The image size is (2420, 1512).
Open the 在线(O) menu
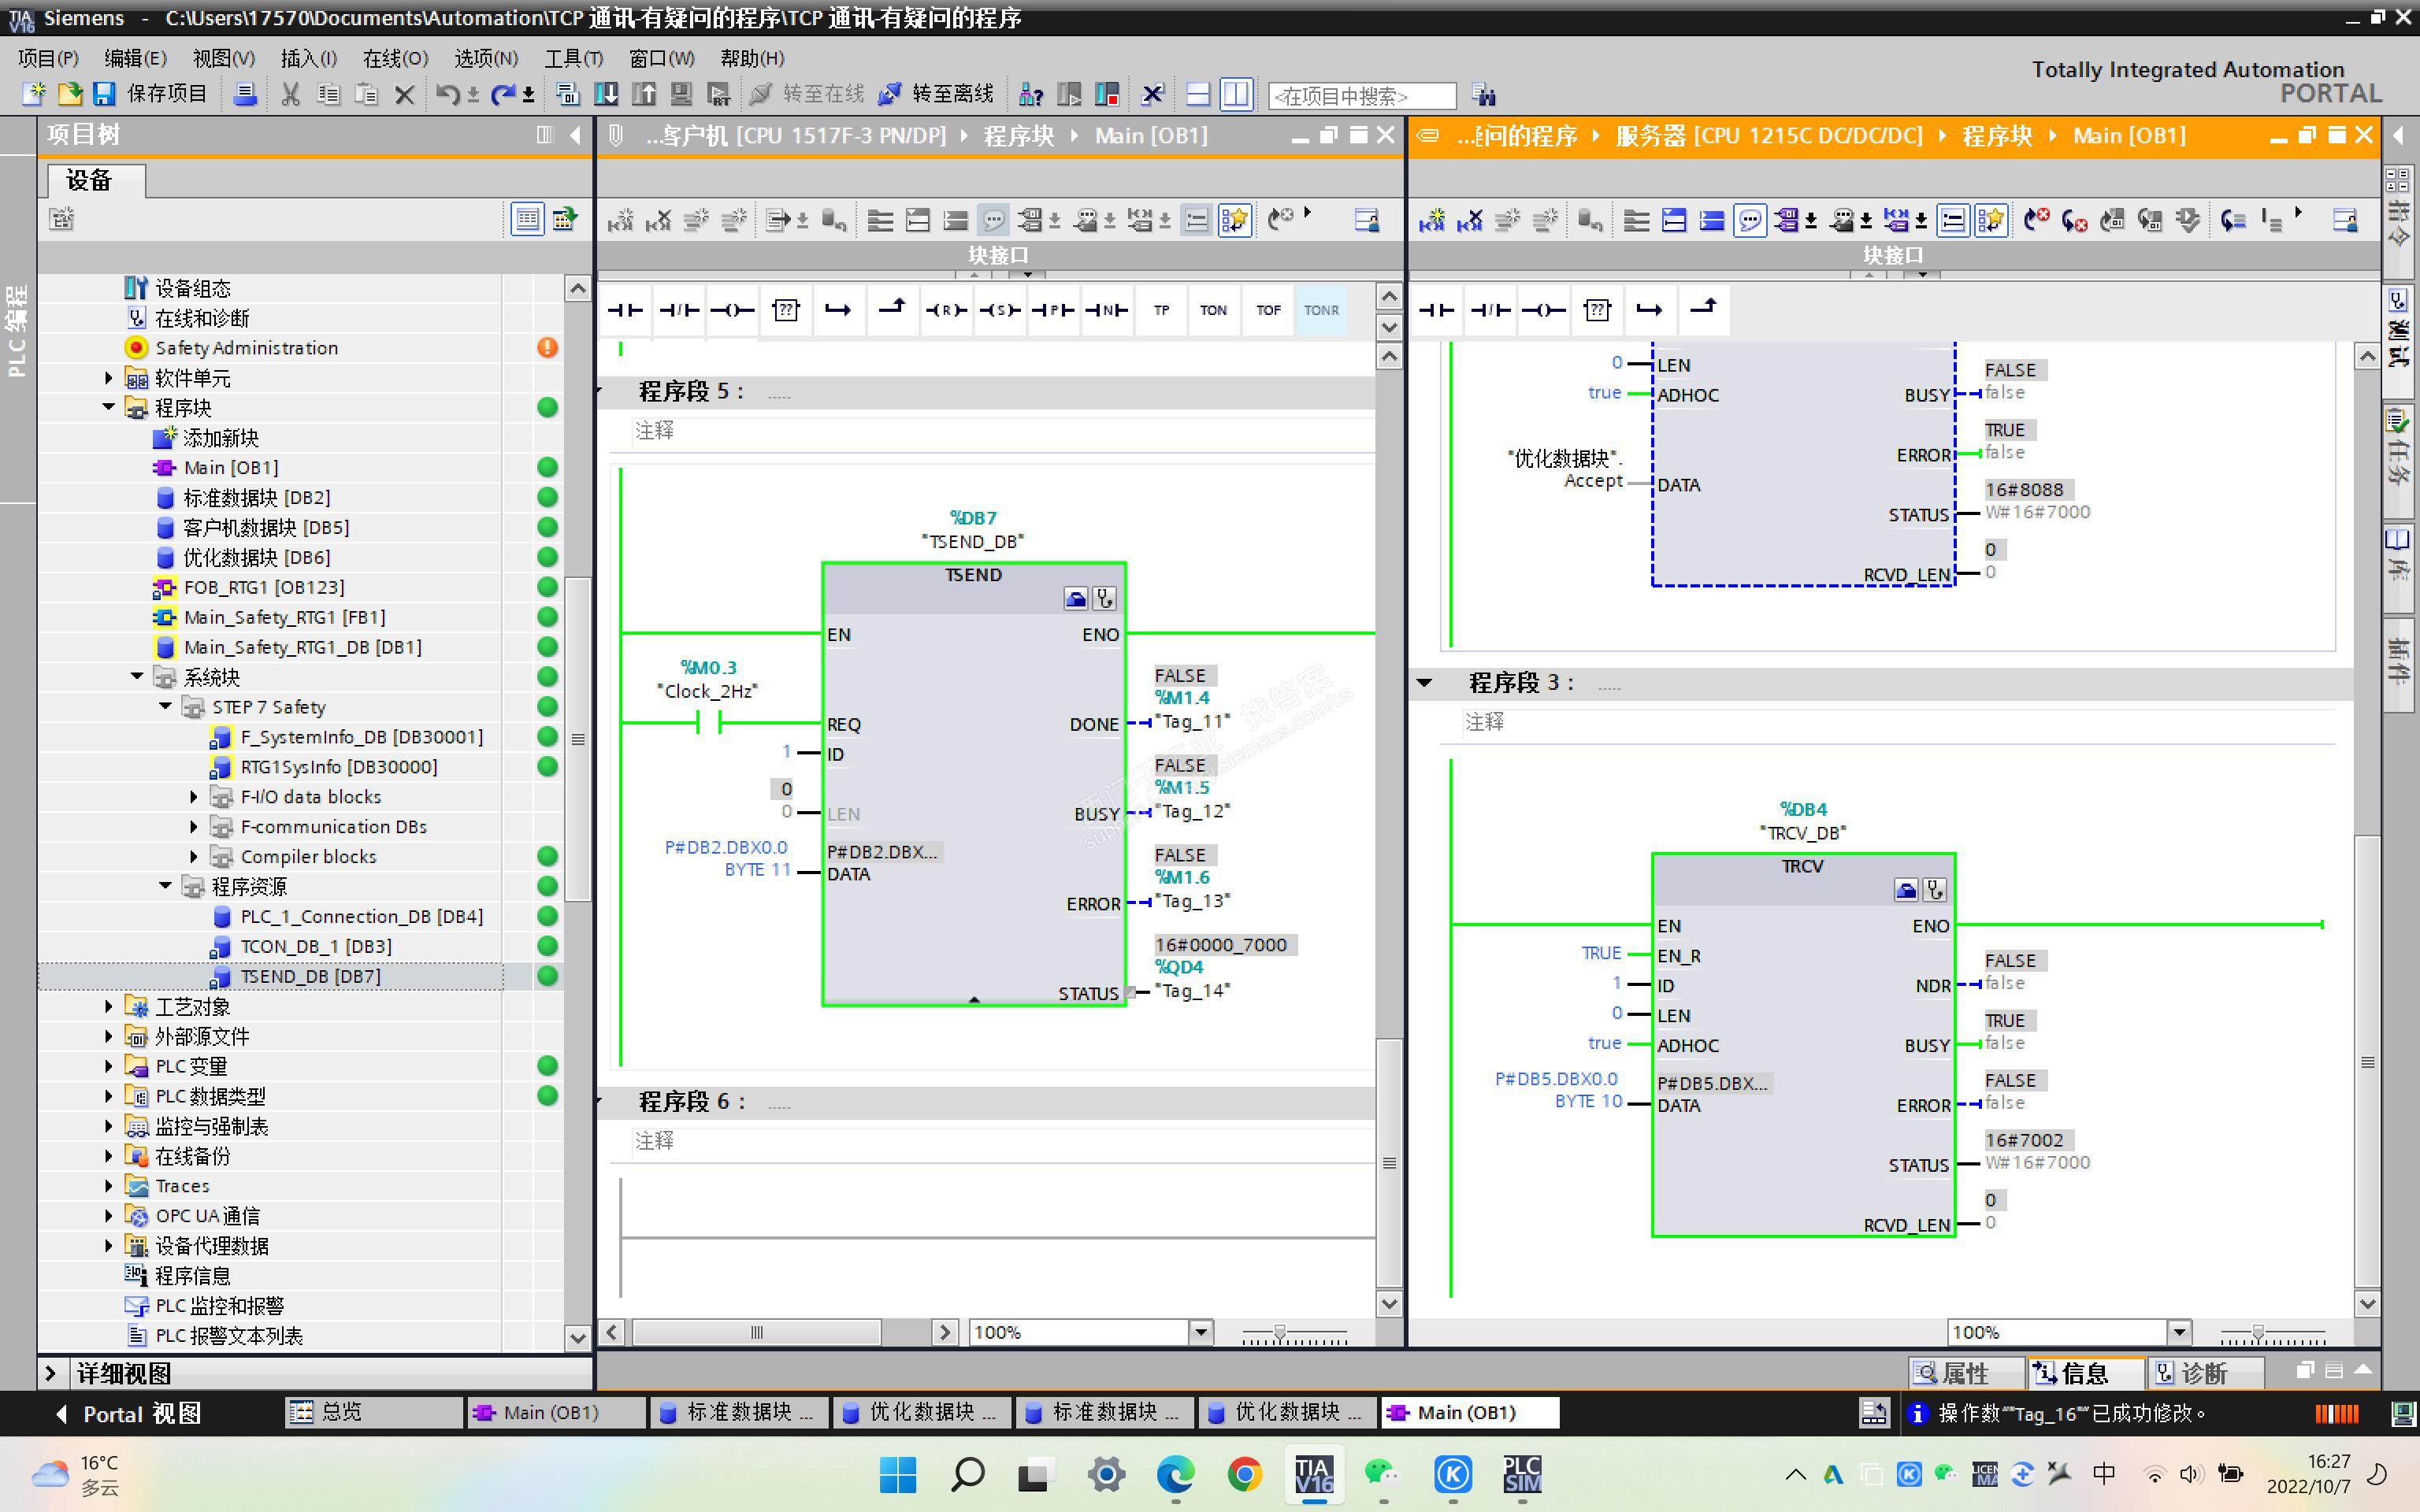tap(395, 58)
